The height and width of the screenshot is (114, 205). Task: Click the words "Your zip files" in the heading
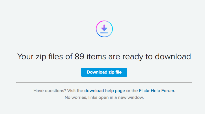[40, 57]
